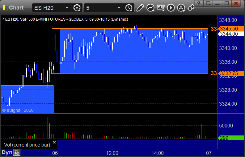Click the 3348.00 price axis label
This screenshot has height=157, width=245.
point(228,20)
